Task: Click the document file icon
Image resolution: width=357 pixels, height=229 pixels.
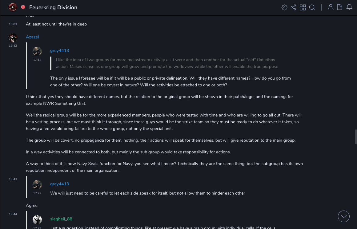Action: tap(340, 7)
